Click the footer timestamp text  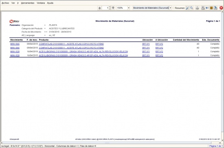tap(209, 139)
